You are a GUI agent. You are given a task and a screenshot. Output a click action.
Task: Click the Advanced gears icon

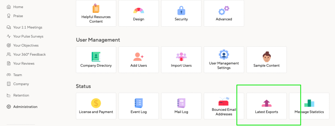[x=224, y=11]
